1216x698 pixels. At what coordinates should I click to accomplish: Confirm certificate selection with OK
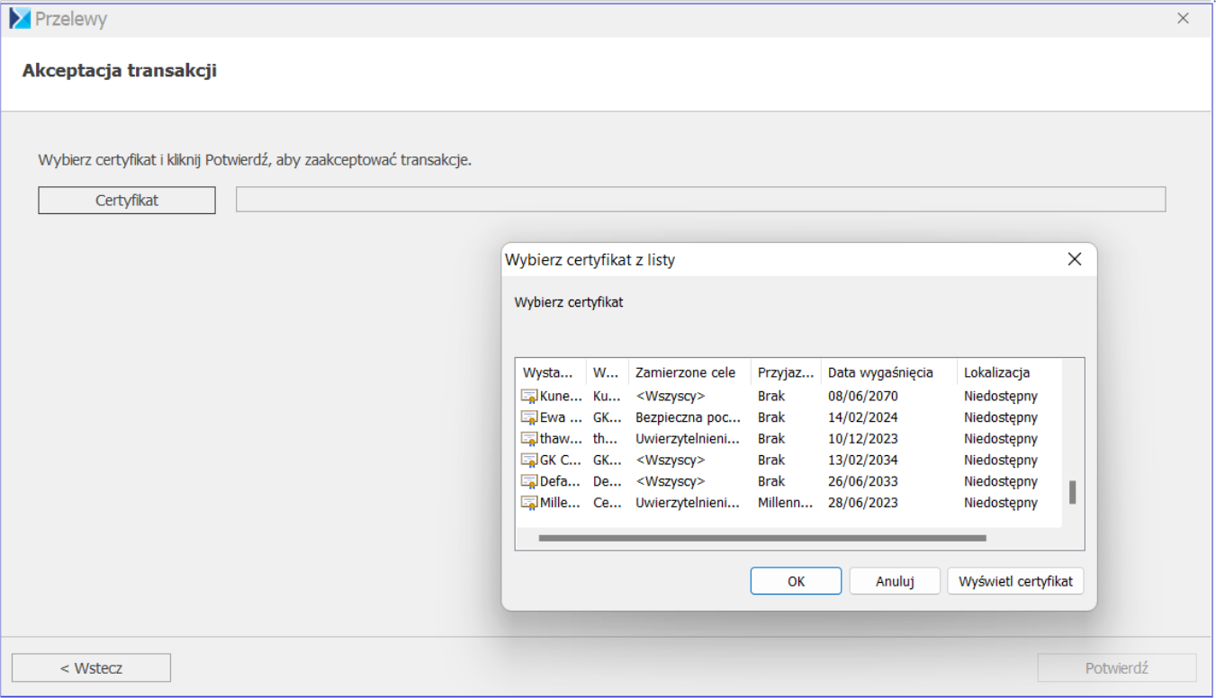point(796,581)
